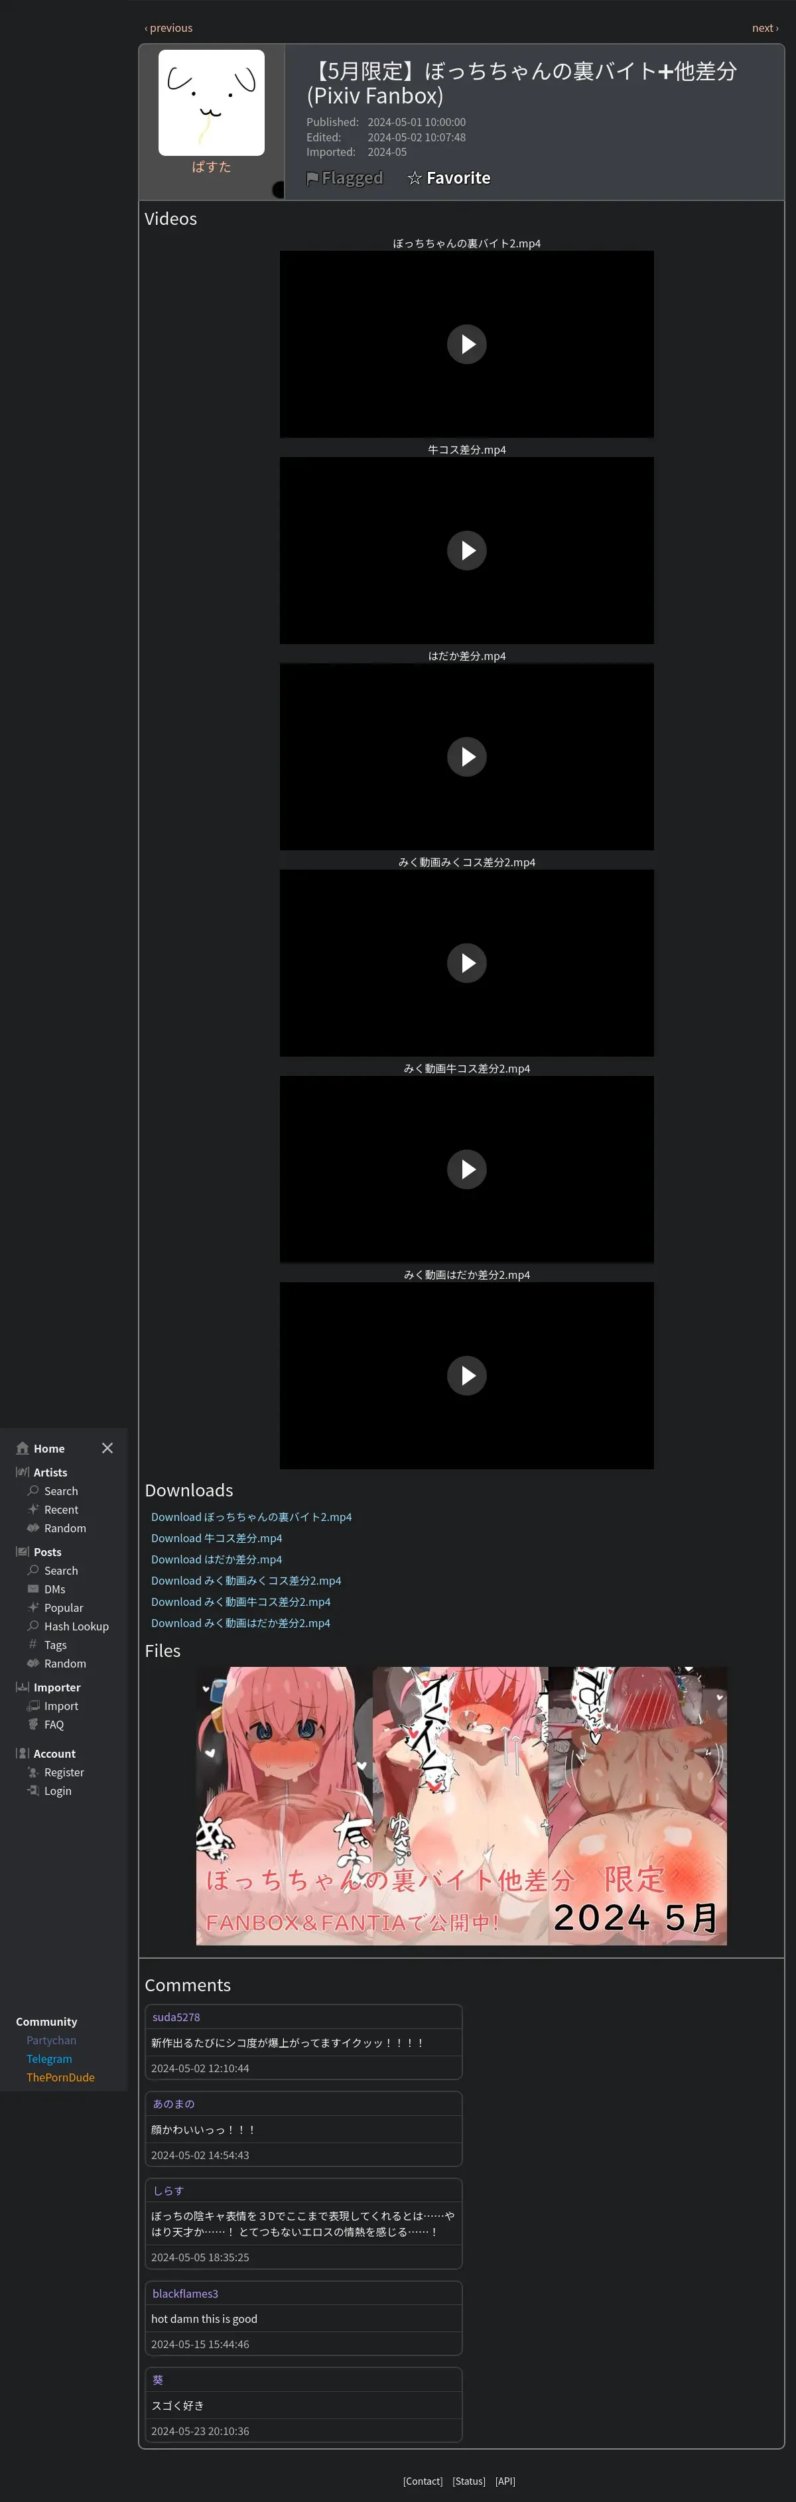
Task: Click the Recent artists sparkle icon
Action: pos(33,1510)
